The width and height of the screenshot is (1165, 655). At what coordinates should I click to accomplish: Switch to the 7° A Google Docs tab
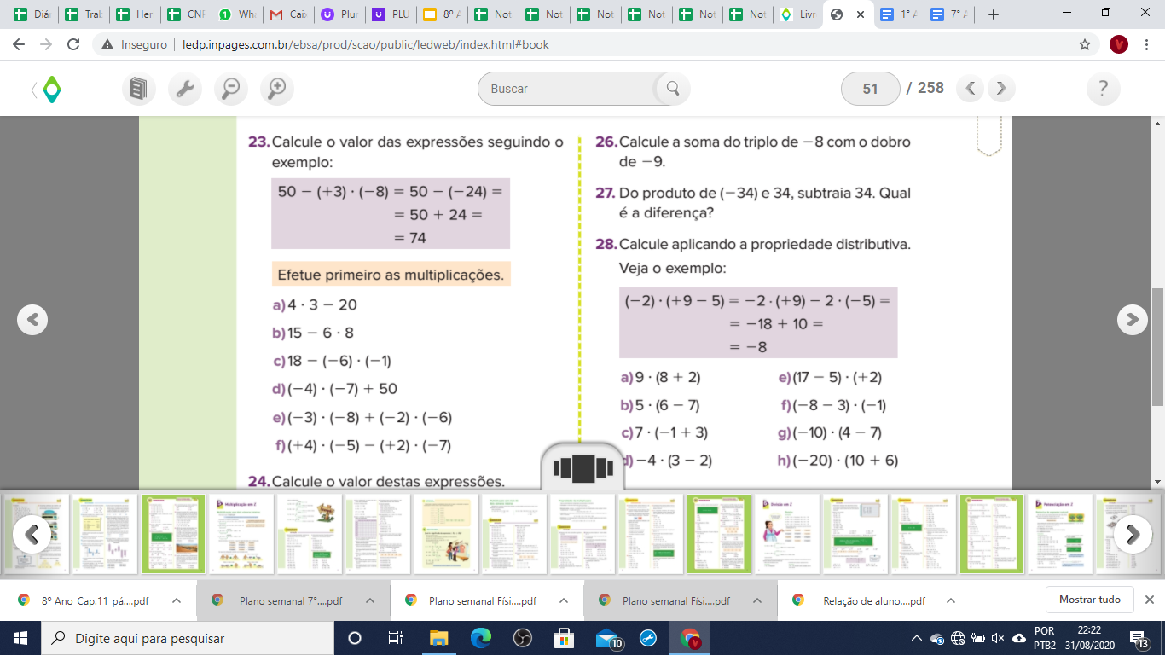click(x=948, y=14)
